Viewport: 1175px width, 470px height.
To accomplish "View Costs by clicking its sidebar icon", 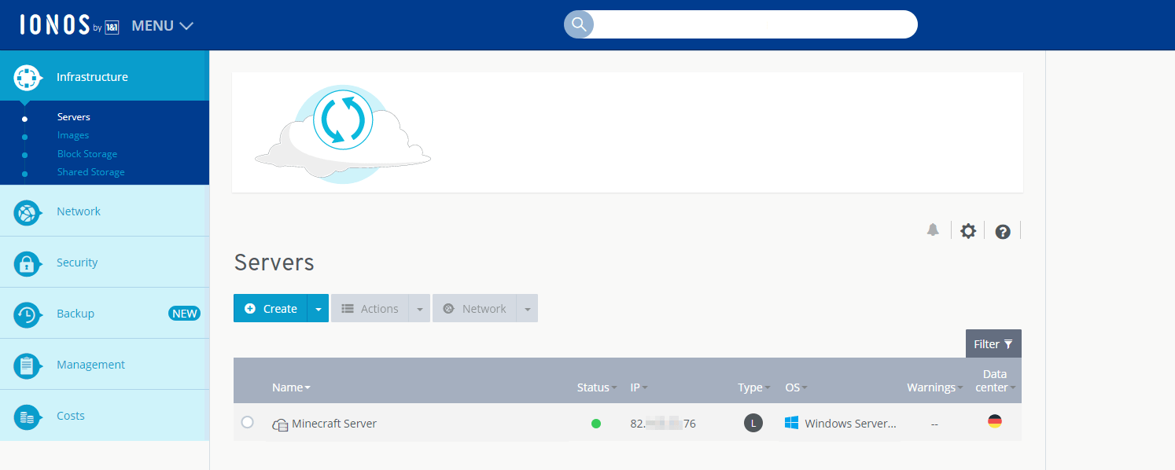I will click(27, 415).
